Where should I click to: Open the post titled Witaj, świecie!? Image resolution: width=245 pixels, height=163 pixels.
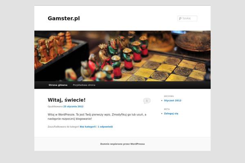pyautogui.click(x=67, y=100)
